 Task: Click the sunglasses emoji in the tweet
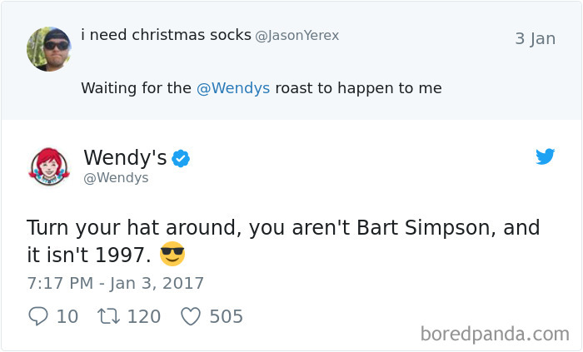pos(172,253)
